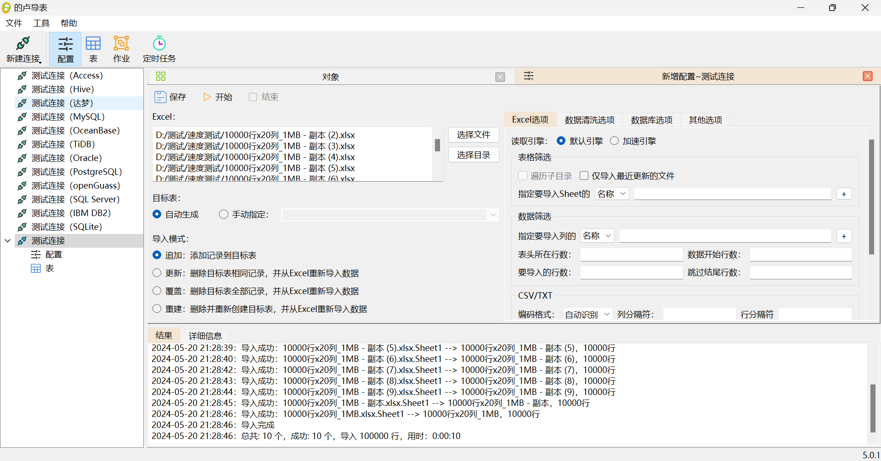Select 加速引擎 read engine
881x461 pixels.
tap(614, 141)
